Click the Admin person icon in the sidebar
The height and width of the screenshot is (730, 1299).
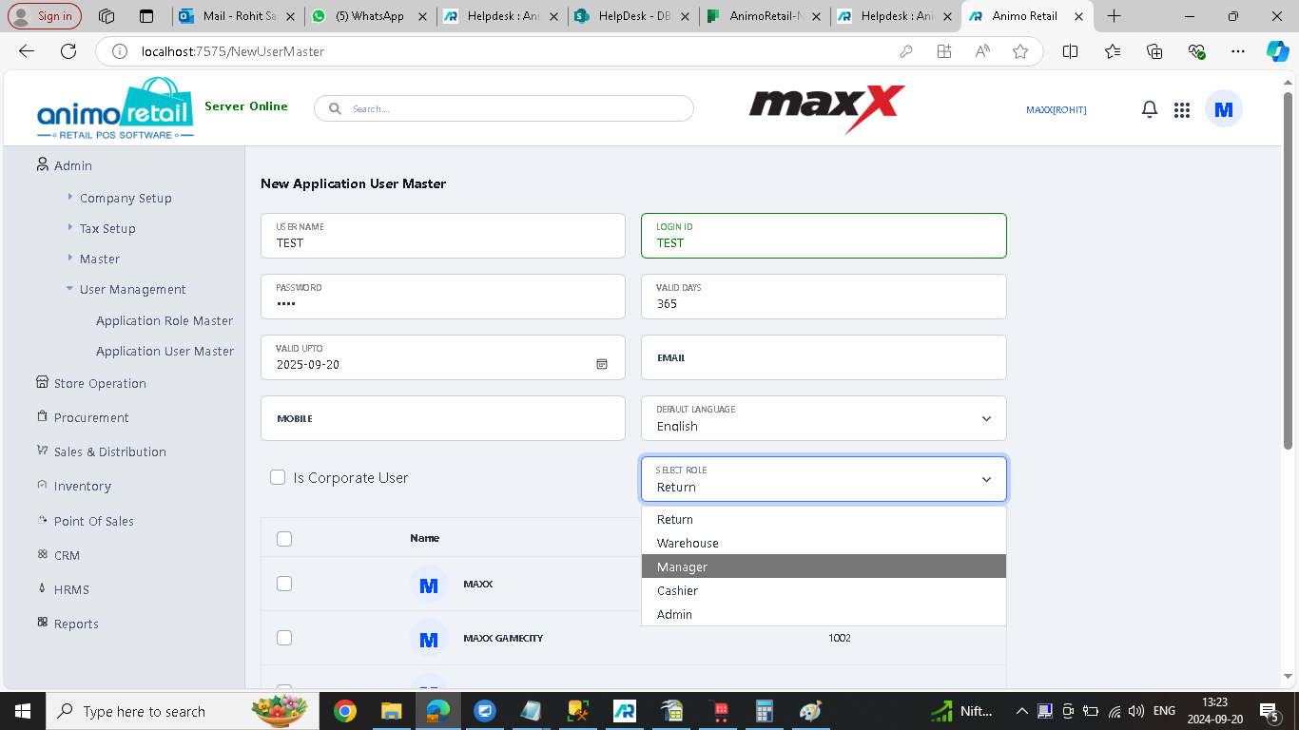point(42,164)
